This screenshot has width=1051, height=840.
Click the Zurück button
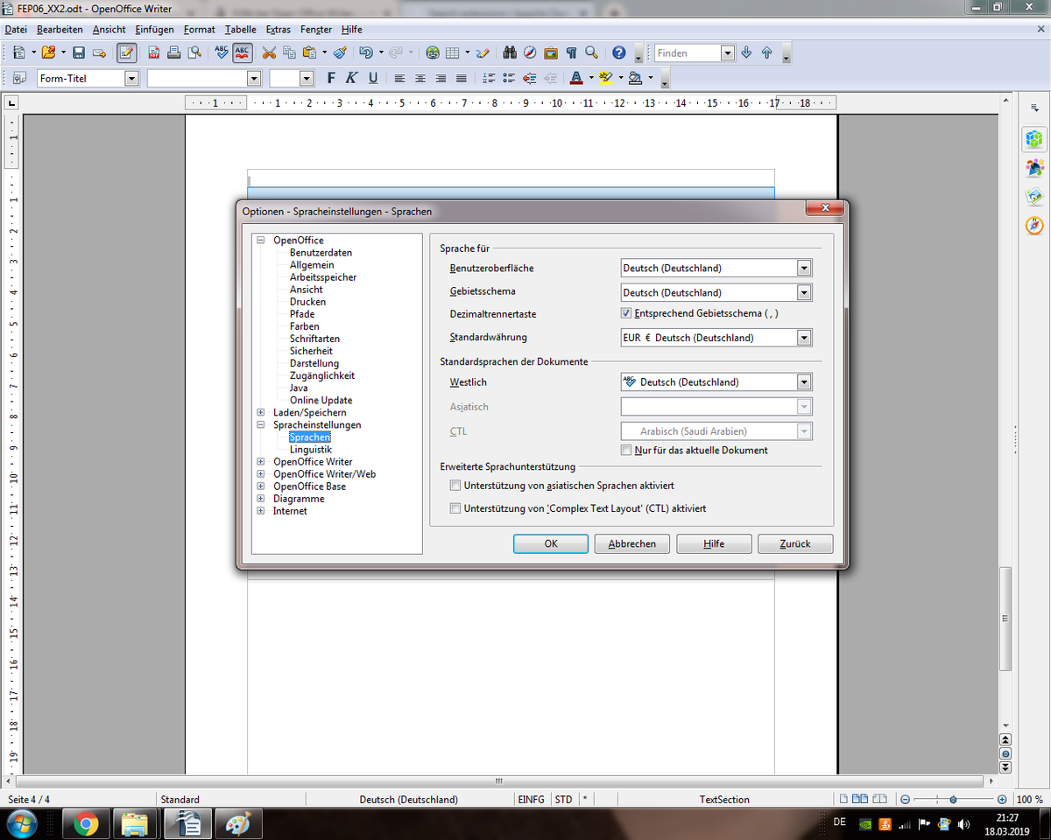coord(795,543)
